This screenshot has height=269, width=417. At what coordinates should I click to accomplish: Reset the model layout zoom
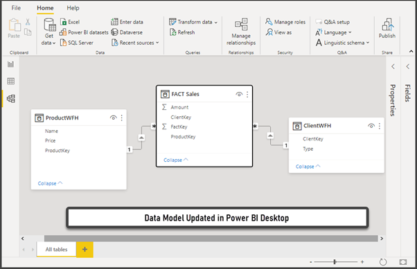coord(383,262)
